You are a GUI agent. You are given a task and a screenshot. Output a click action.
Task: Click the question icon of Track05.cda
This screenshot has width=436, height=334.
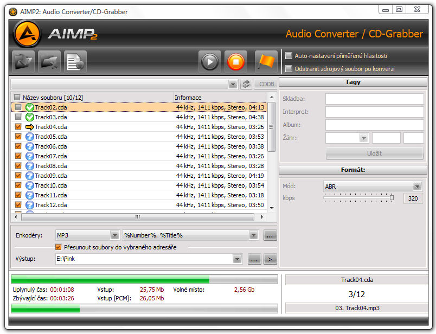(x=29, y=137)
